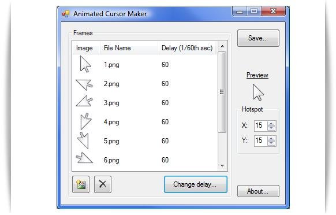Image resolution: width=336 pixels, height=215 pixels.
Task: Click the Preview link
Action: [257, 75]
